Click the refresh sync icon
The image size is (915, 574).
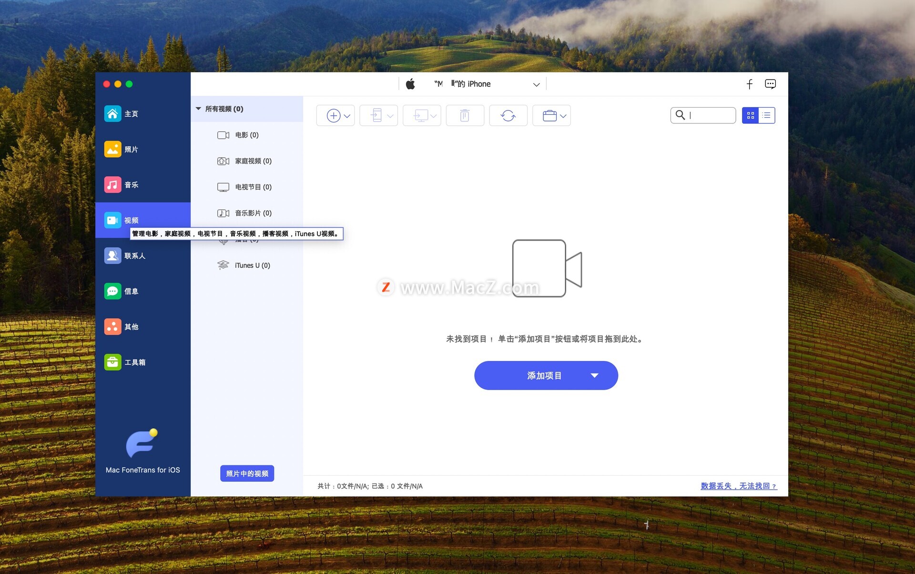[x=508, y=116]
